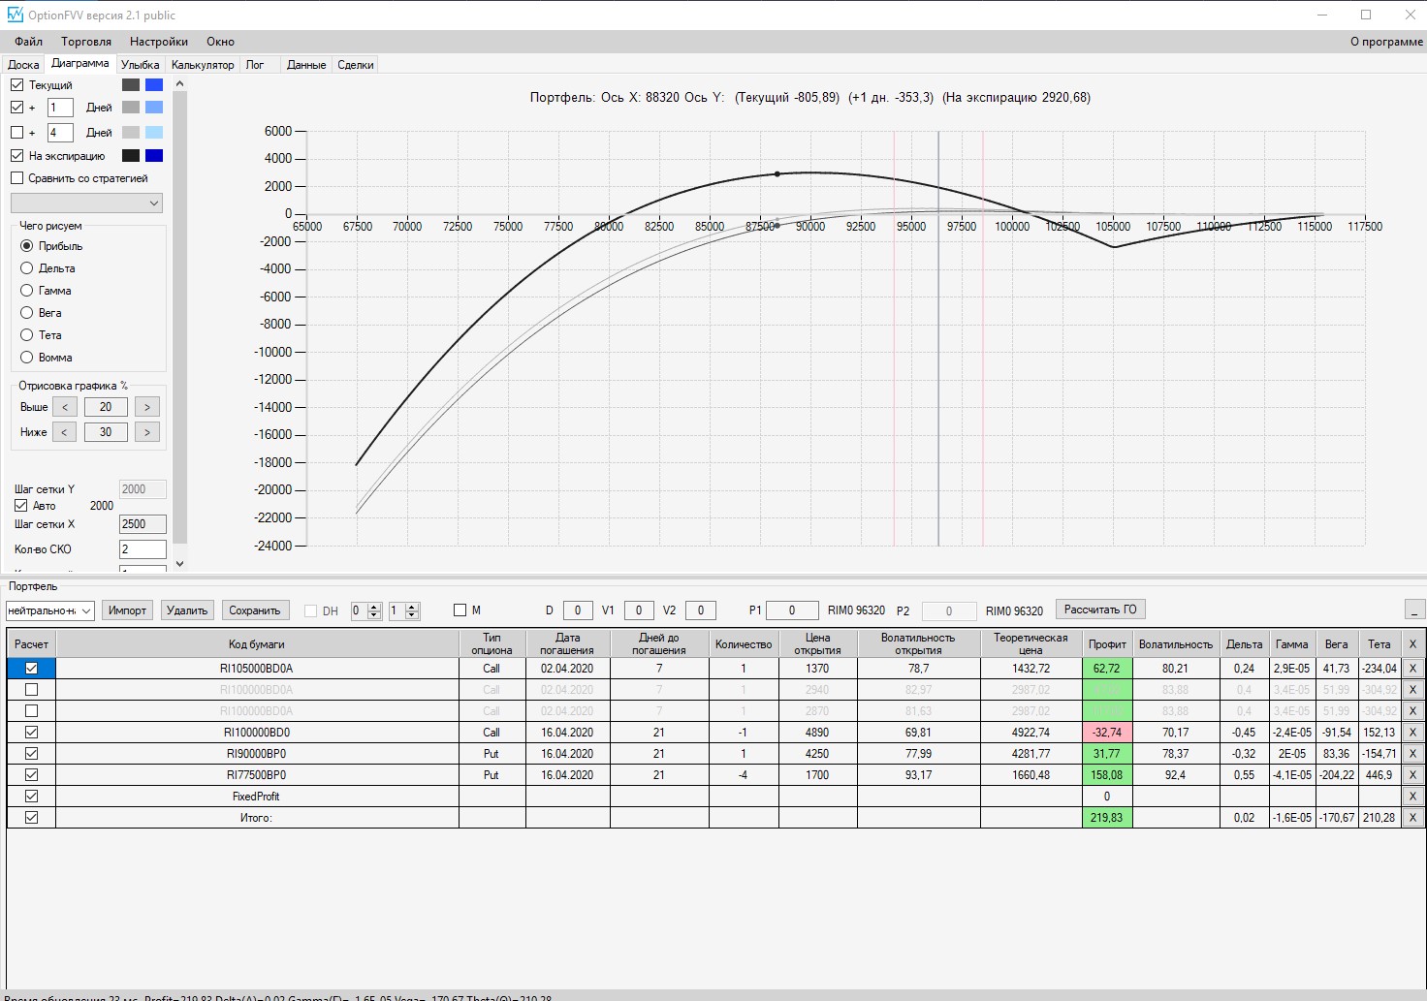This screenshot has height=1001, width=1427.
Task: Click the X button on the FixedProfit row
Action: click(1412, 797)
